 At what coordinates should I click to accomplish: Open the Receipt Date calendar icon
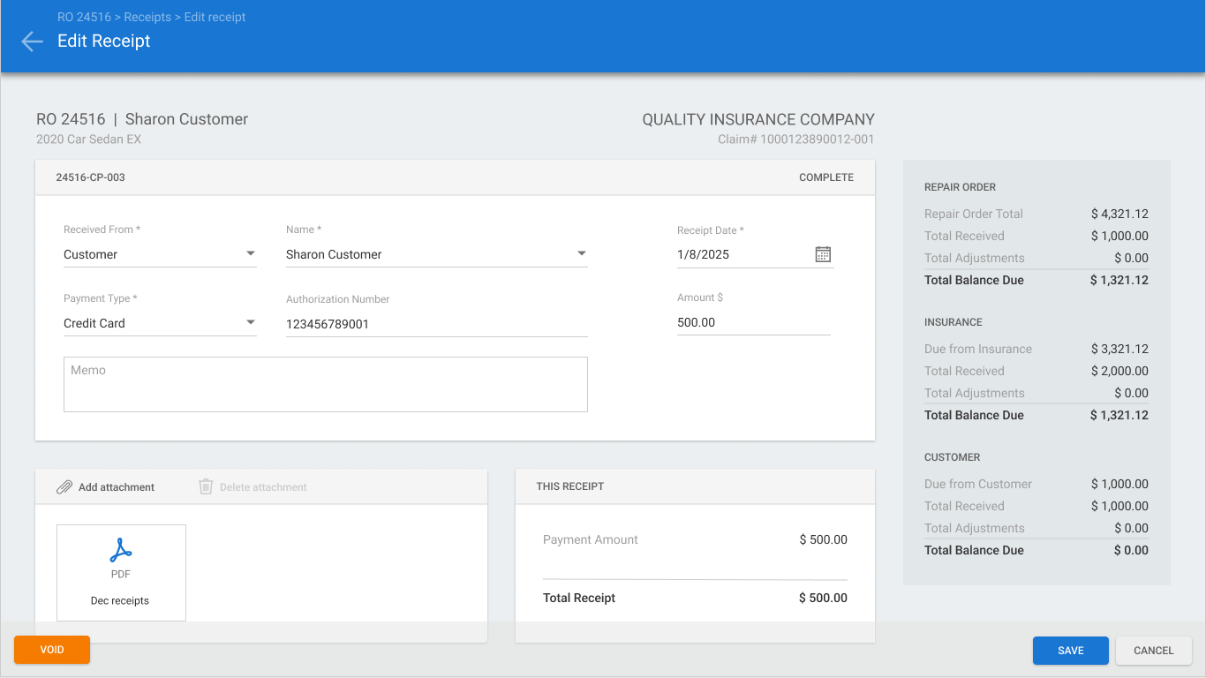point(823,254)
